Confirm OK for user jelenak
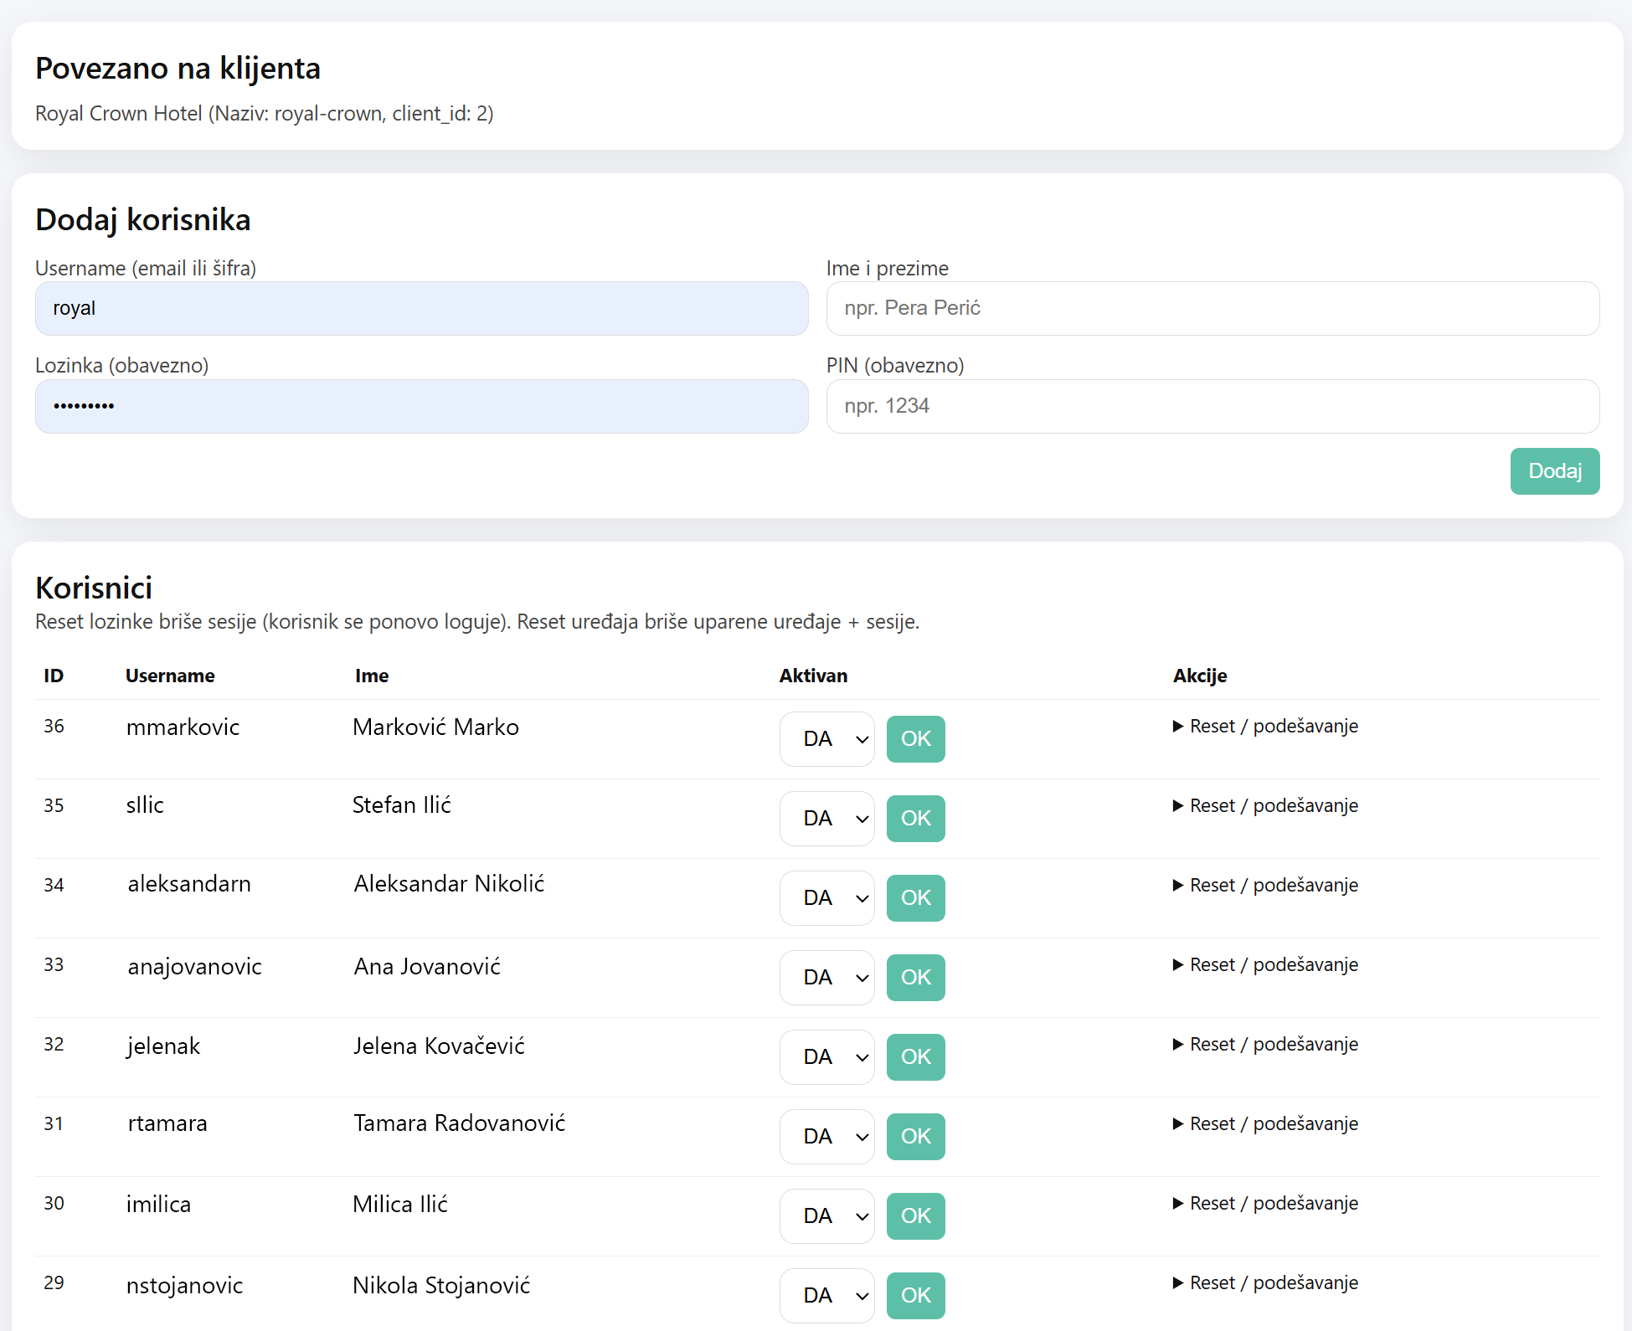Viewport: 1632px width, 1331px height. point(915,1057)
